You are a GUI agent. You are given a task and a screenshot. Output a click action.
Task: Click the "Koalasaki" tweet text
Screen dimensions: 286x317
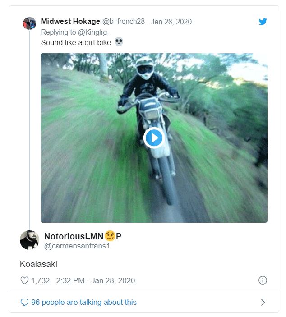click(38, 264)
